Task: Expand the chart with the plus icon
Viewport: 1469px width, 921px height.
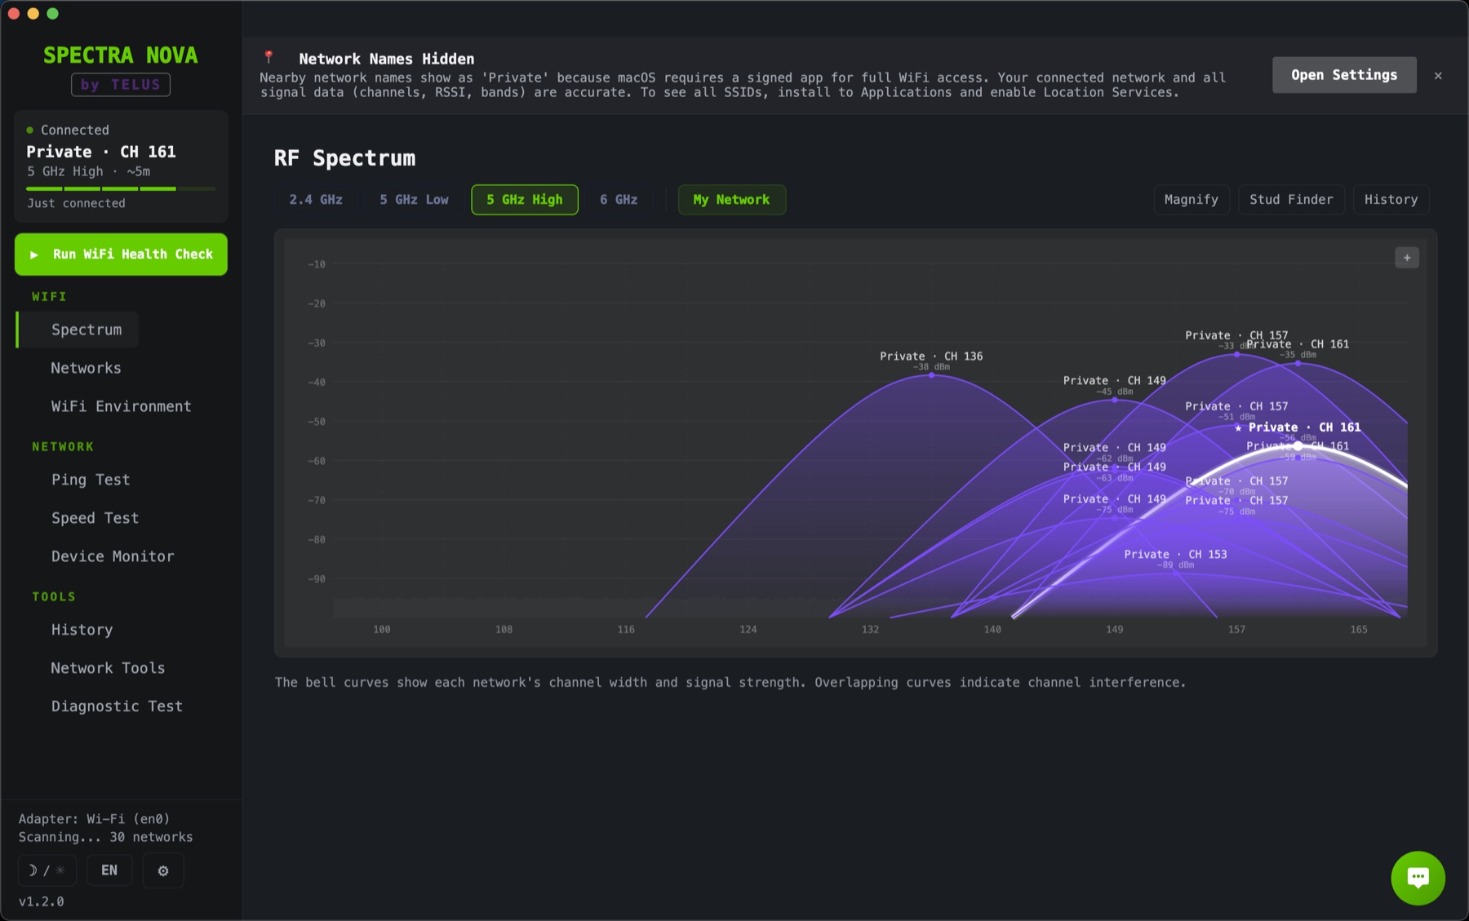Action: point(1407,258)
